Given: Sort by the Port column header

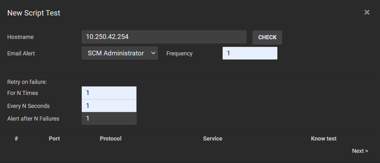Looking at the screenshot, I should pyautogui.click(x=54, y=139).
